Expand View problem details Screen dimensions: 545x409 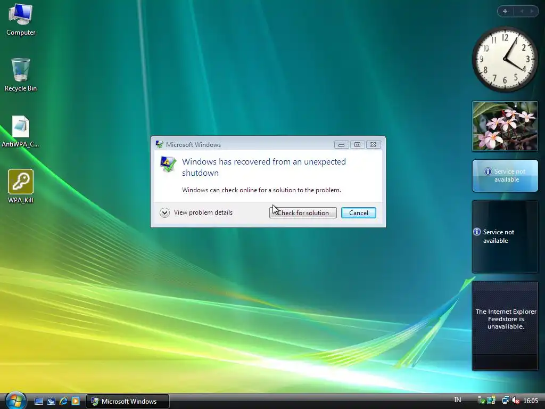coord(196,212)
